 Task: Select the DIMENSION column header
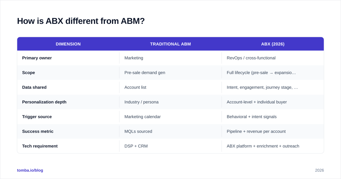point(68,44)
